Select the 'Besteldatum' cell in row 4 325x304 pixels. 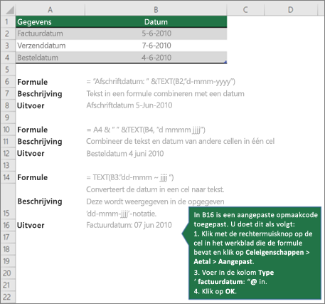[50, 58]
